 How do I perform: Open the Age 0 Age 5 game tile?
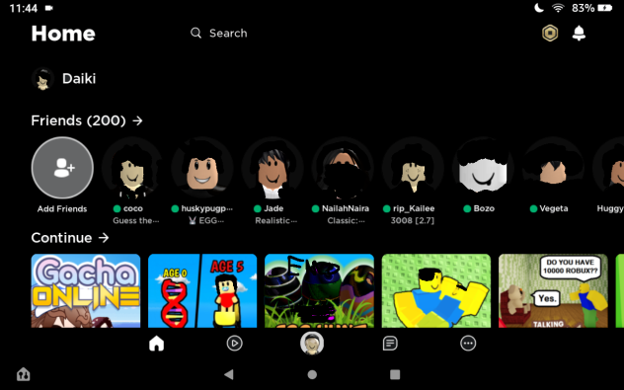202,290
